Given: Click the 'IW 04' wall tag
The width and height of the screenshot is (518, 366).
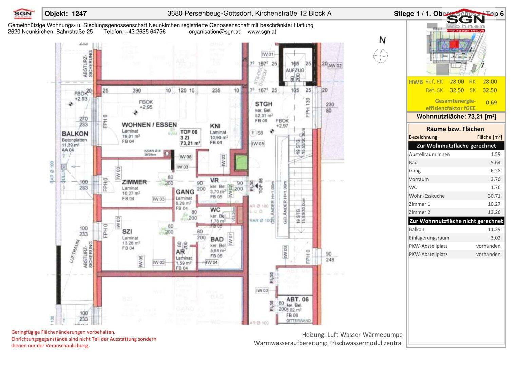Looking at the screenshot, I should coord(211,262).
